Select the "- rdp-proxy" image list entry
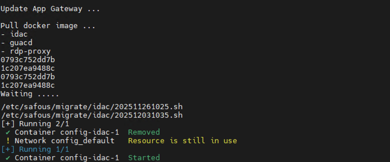The image size is (390, 162). [26, 51]
